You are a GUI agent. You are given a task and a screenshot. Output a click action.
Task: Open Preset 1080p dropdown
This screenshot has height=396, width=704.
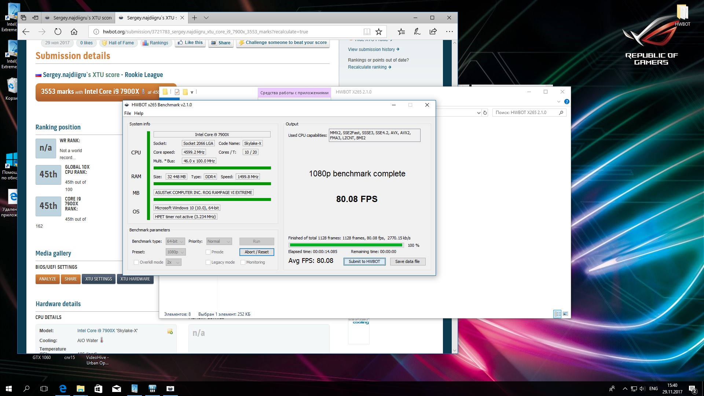[176, 252]
